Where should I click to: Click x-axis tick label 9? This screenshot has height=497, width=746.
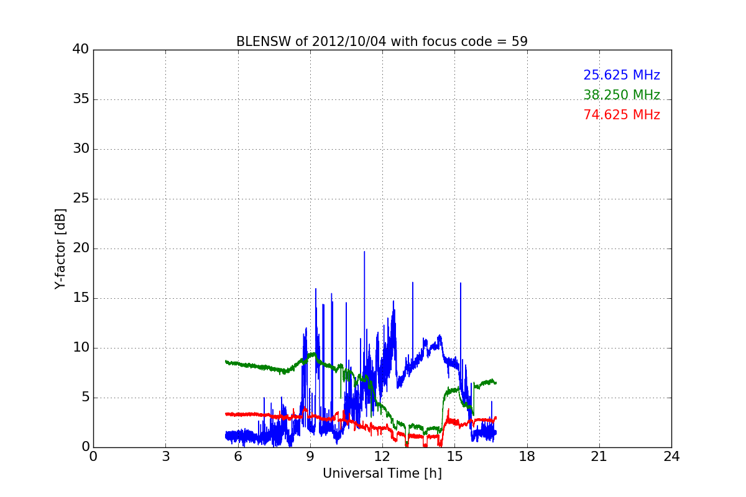pyautogui.click(x=310, y=457)
